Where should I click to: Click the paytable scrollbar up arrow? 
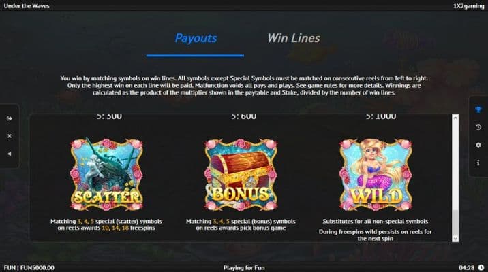455,118
